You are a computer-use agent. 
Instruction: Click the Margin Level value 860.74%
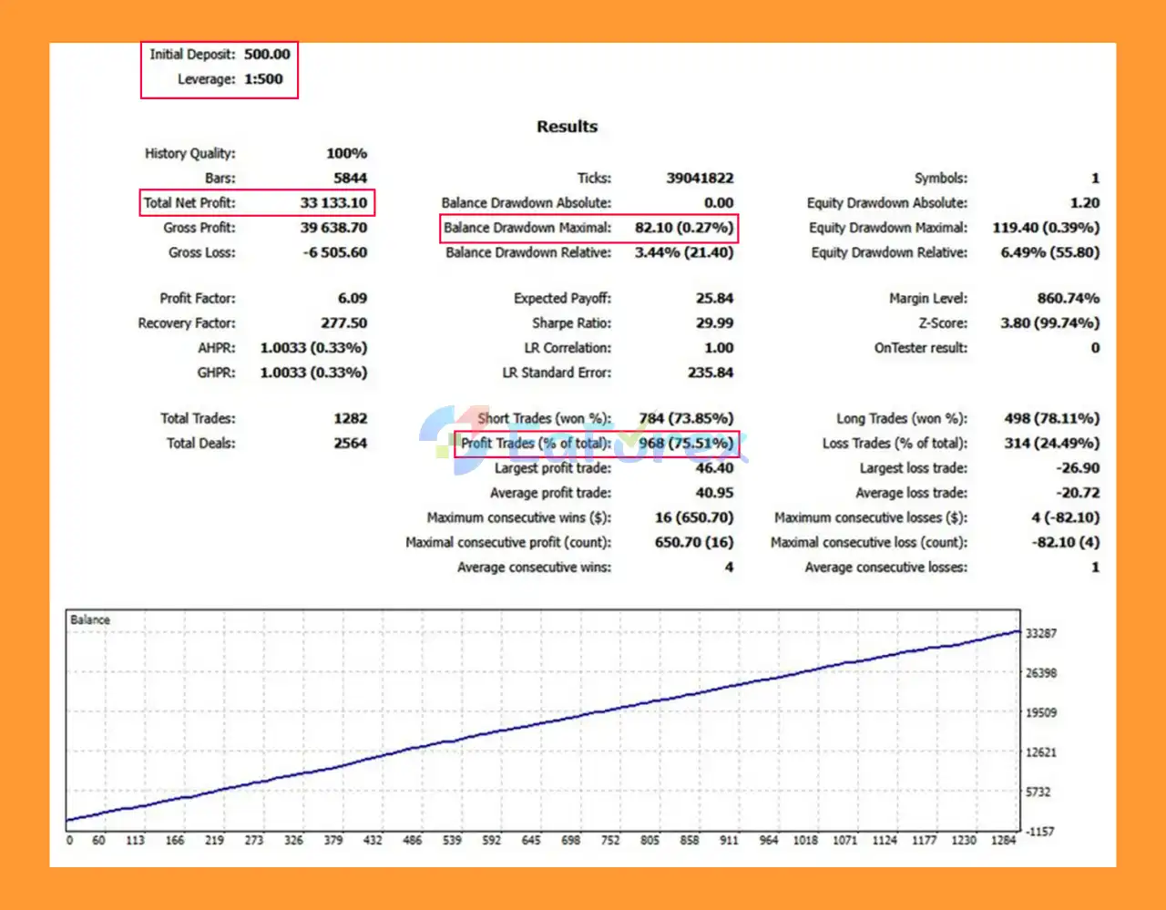pos(1068,299)
